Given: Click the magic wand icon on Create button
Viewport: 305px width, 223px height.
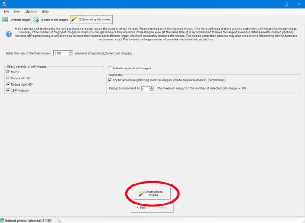Looking at the screenshot, I should click(141, 193).
